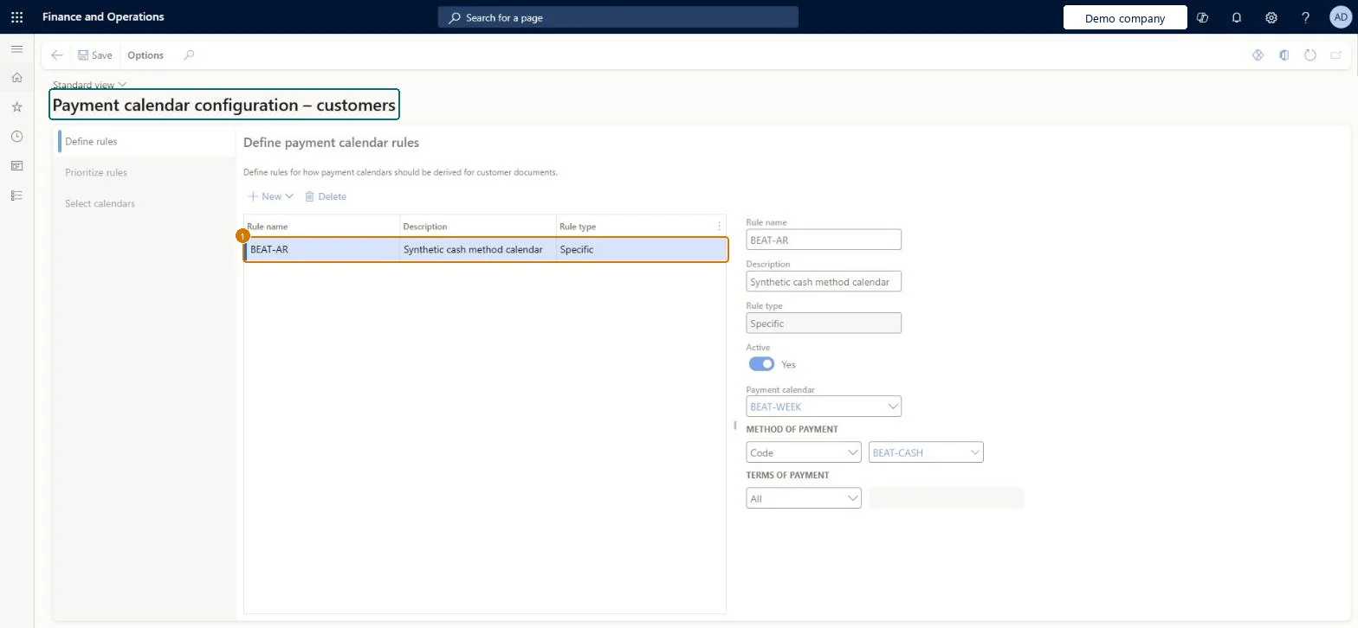Open in Office icon in action pane

tap(1284, 54)
